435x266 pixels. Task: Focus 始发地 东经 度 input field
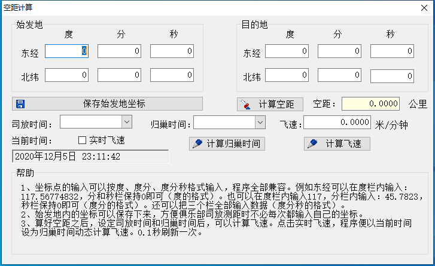(x=66, y=51)
